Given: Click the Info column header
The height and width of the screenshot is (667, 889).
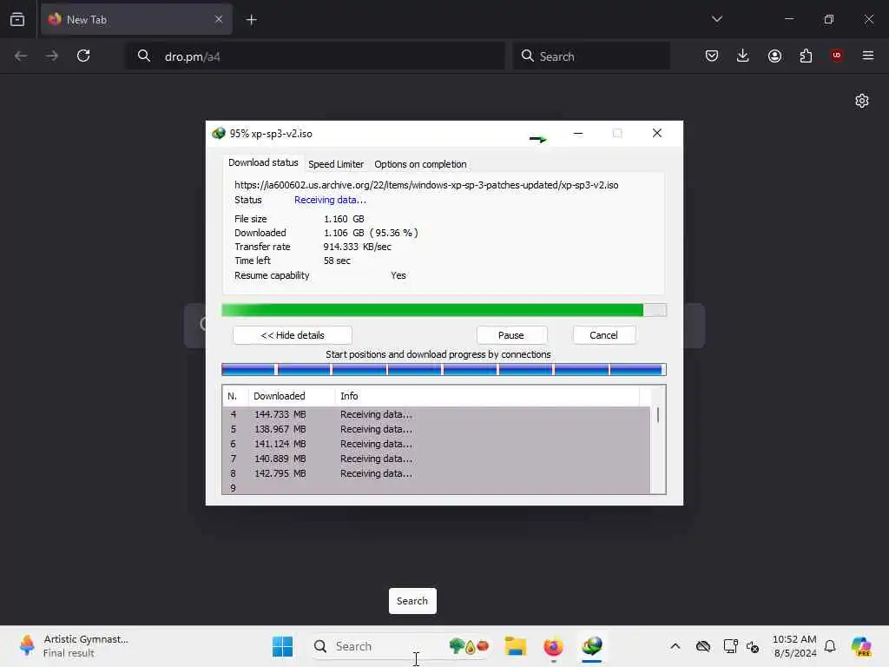Looking at the screenshot, I should (x=488, y=396).
